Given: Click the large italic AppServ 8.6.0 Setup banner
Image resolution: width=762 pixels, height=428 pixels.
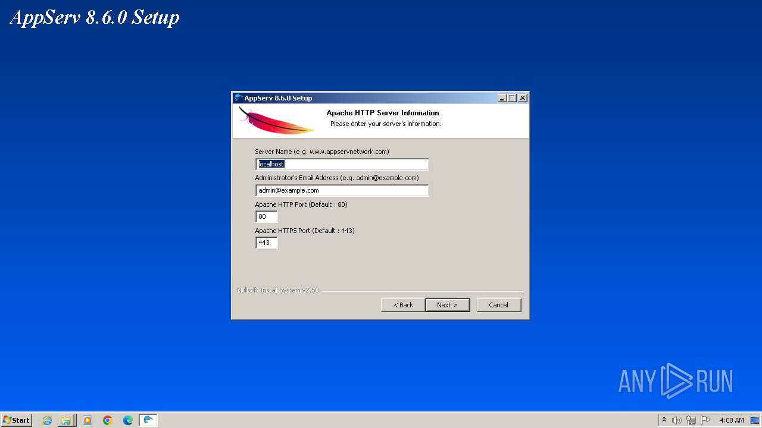Looking at the screenshot, I should tap(95, 17).
